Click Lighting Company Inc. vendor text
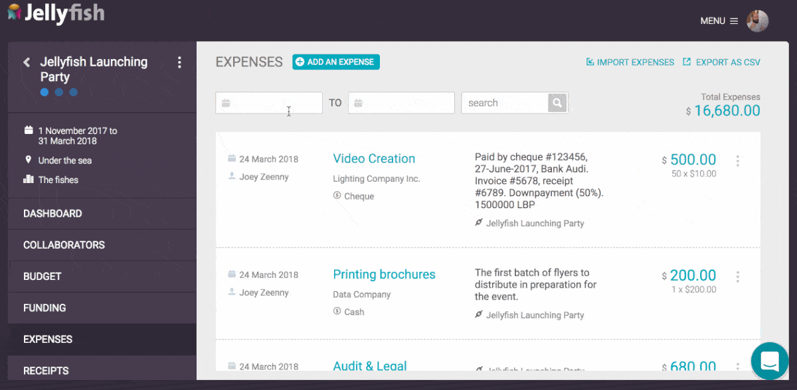 (x=377, y=178)
